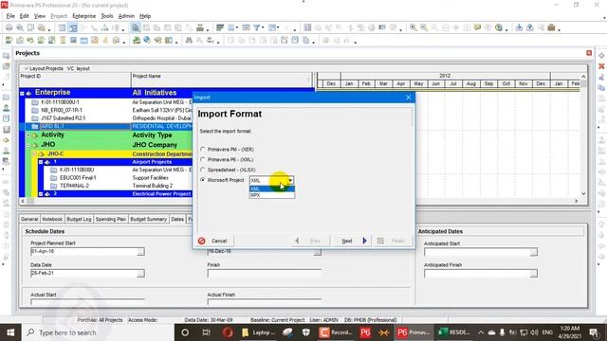Click the Zoom Out magnifier icon
This screenshot has height=341, width=607.
point(424,27)
